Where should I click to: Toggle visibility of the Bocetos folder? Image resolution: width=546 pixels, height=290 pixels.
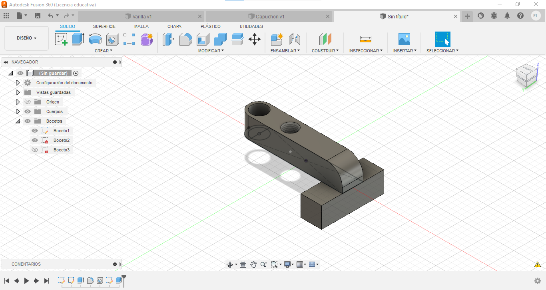pos(28,121)
